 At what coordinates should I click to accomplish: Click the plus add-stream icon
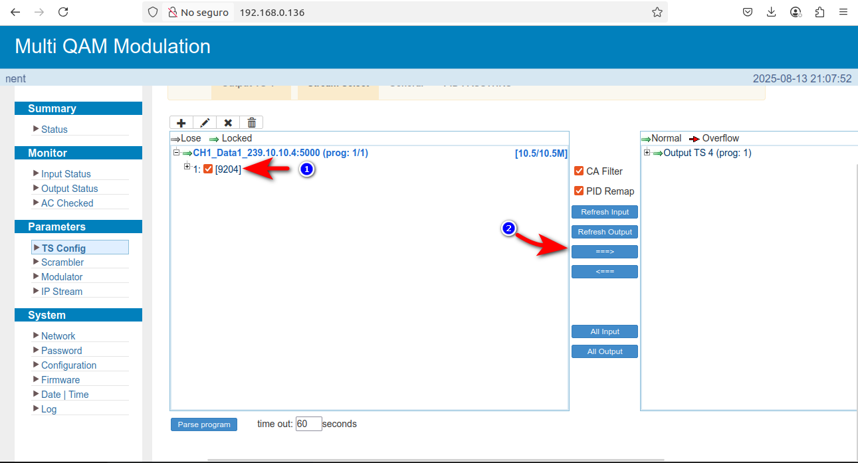[x=181, y=123]
